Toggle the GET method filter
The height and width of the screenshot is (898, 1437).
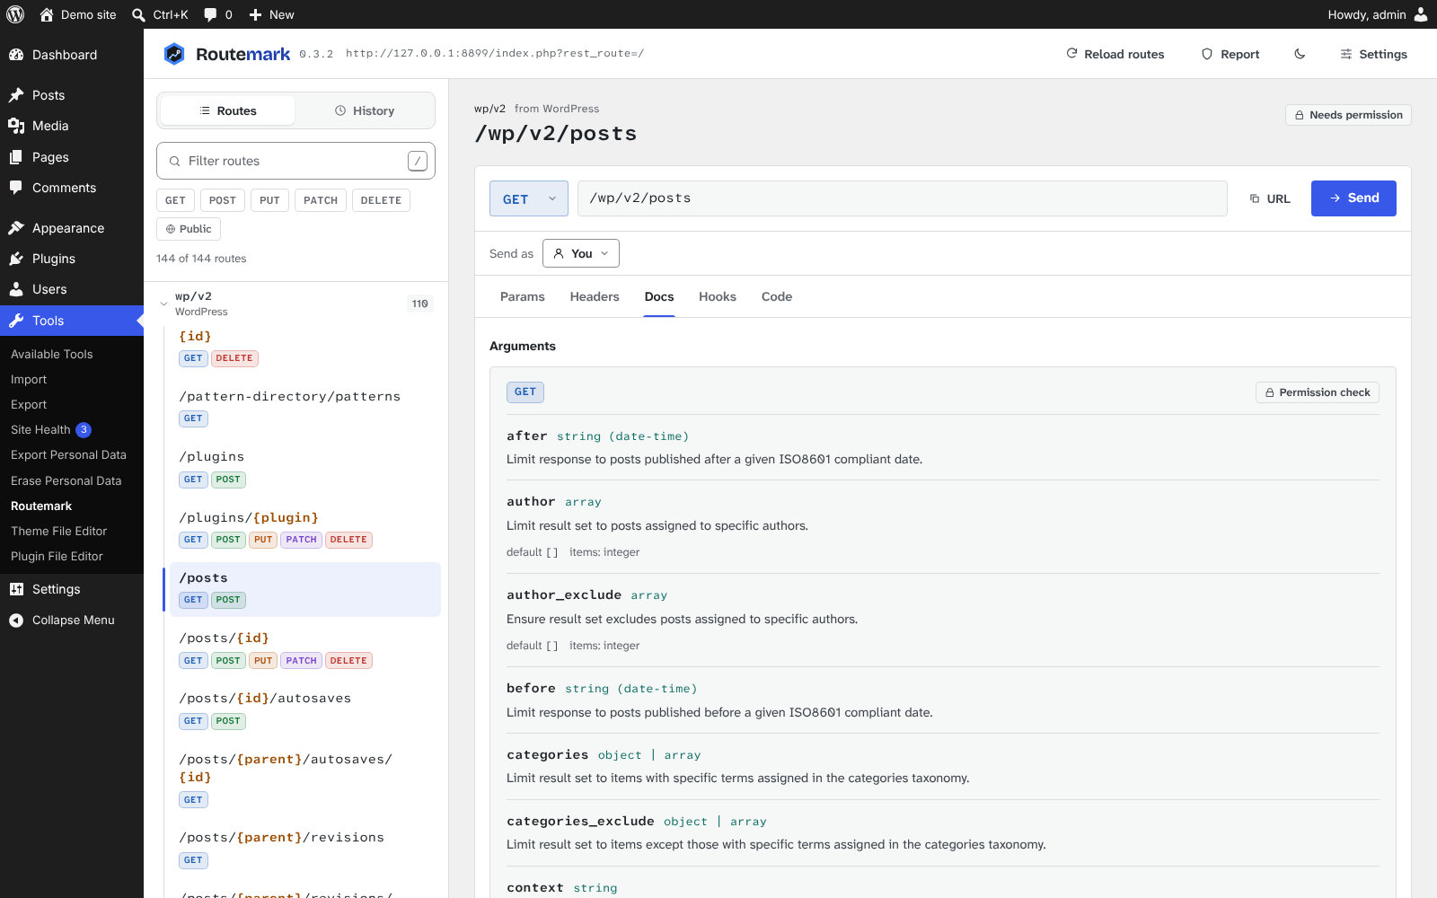(175, 200)
